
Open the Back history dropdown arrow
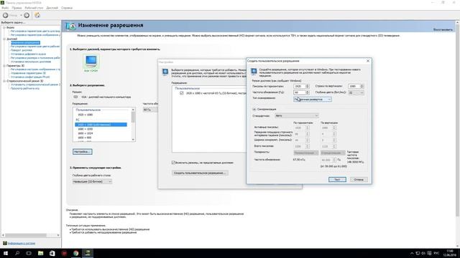(21, 15)
